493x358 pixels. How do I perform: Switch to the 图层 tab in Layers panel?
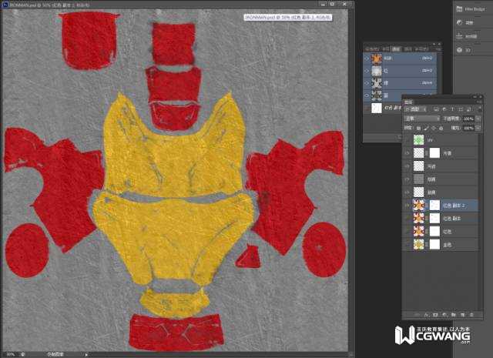coord(408,102)
